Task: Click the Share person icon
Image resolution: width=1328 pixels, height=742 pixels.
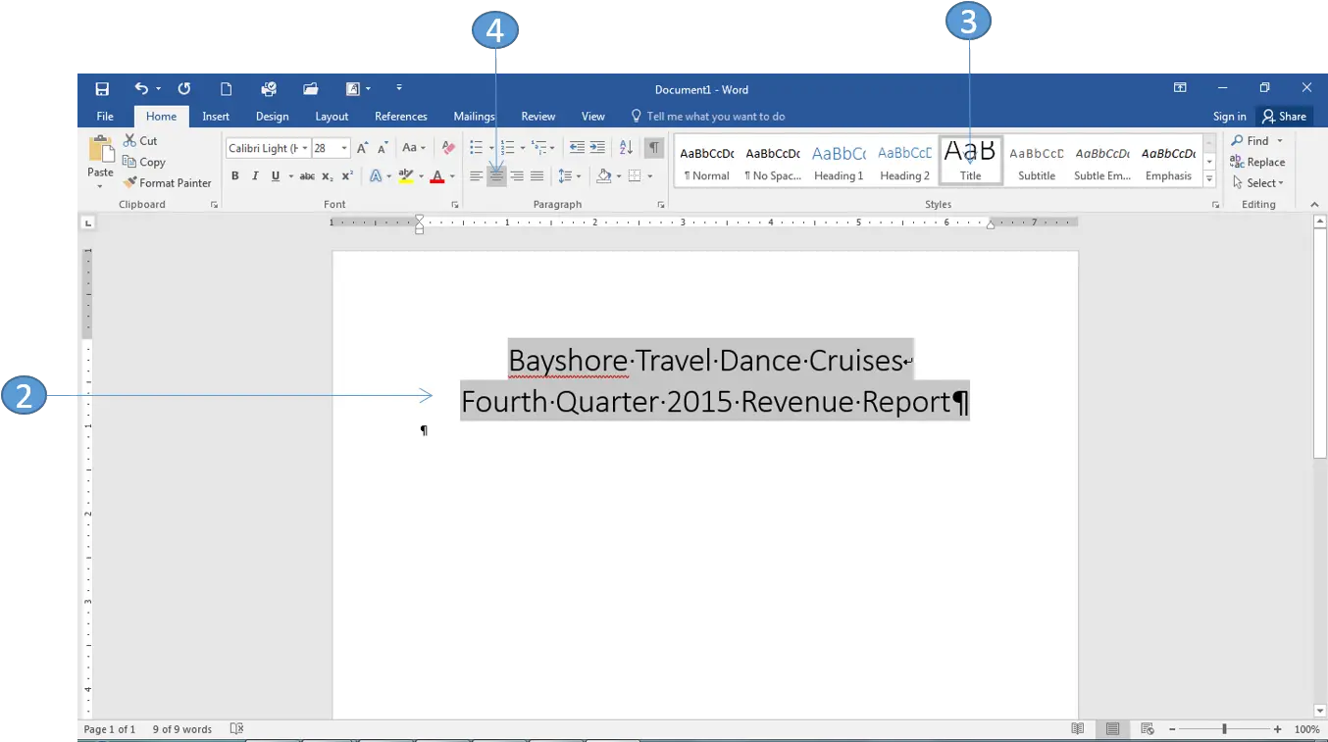Action: [x=1268, y=116]
